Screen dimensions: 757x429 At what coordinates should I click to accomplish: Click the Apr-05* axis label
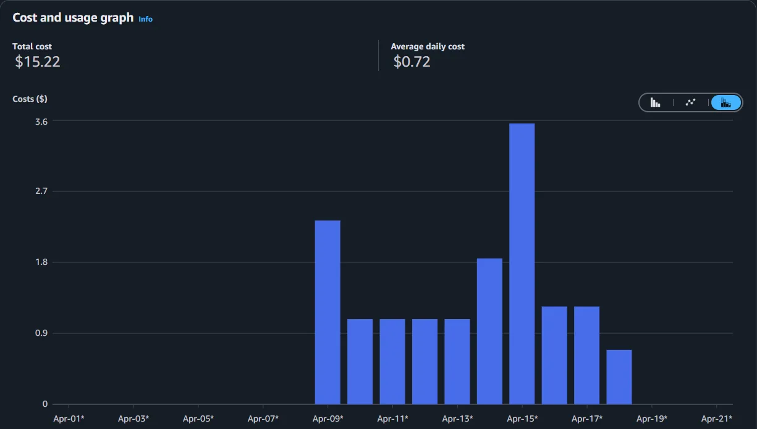pos(198,419)
